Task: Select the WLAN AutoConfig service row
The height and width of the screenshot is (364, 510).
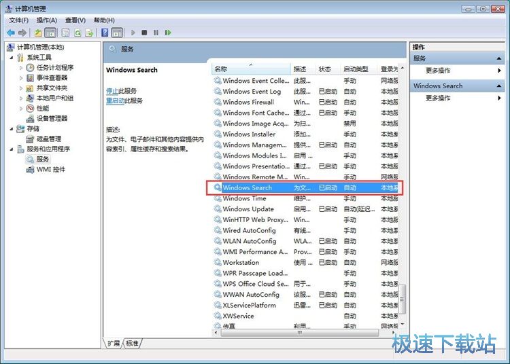Action: point(305,241)
